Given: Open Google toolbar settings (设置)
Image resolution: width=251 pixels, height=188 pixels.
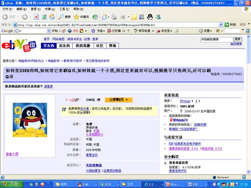Looking at the screenshot, I should (x=205, y=31).
